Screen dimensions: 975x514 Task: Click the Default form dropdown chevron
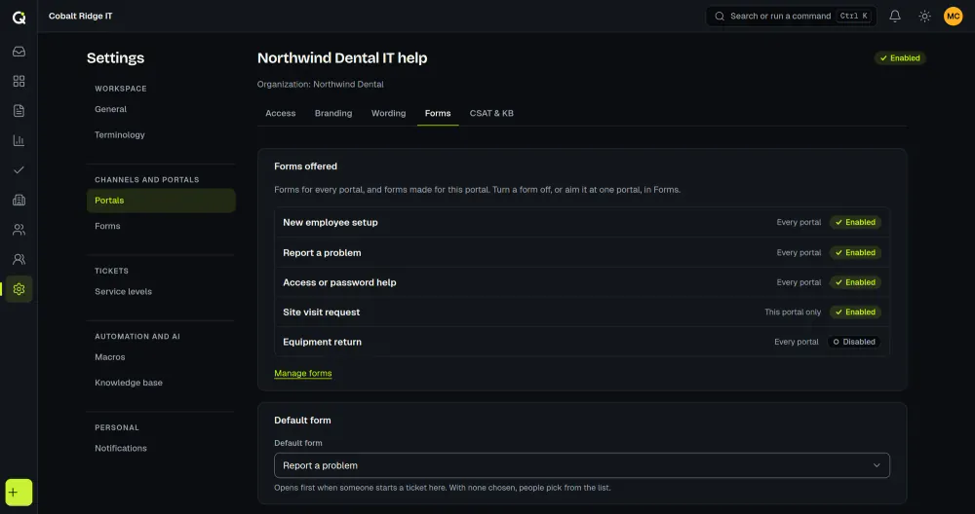tap(877, 465)
